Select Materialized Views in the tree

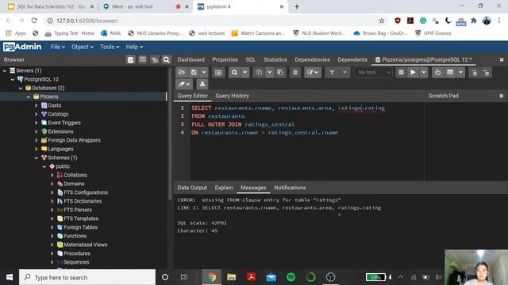(85, 245)
